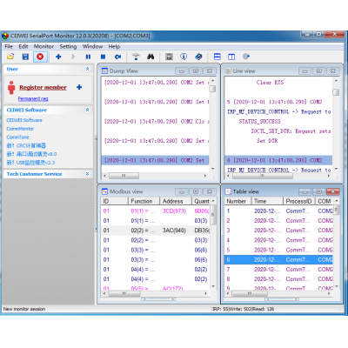
Task: Collapse the CEIWEI Software sidebar section
Action: click(87, 110)
